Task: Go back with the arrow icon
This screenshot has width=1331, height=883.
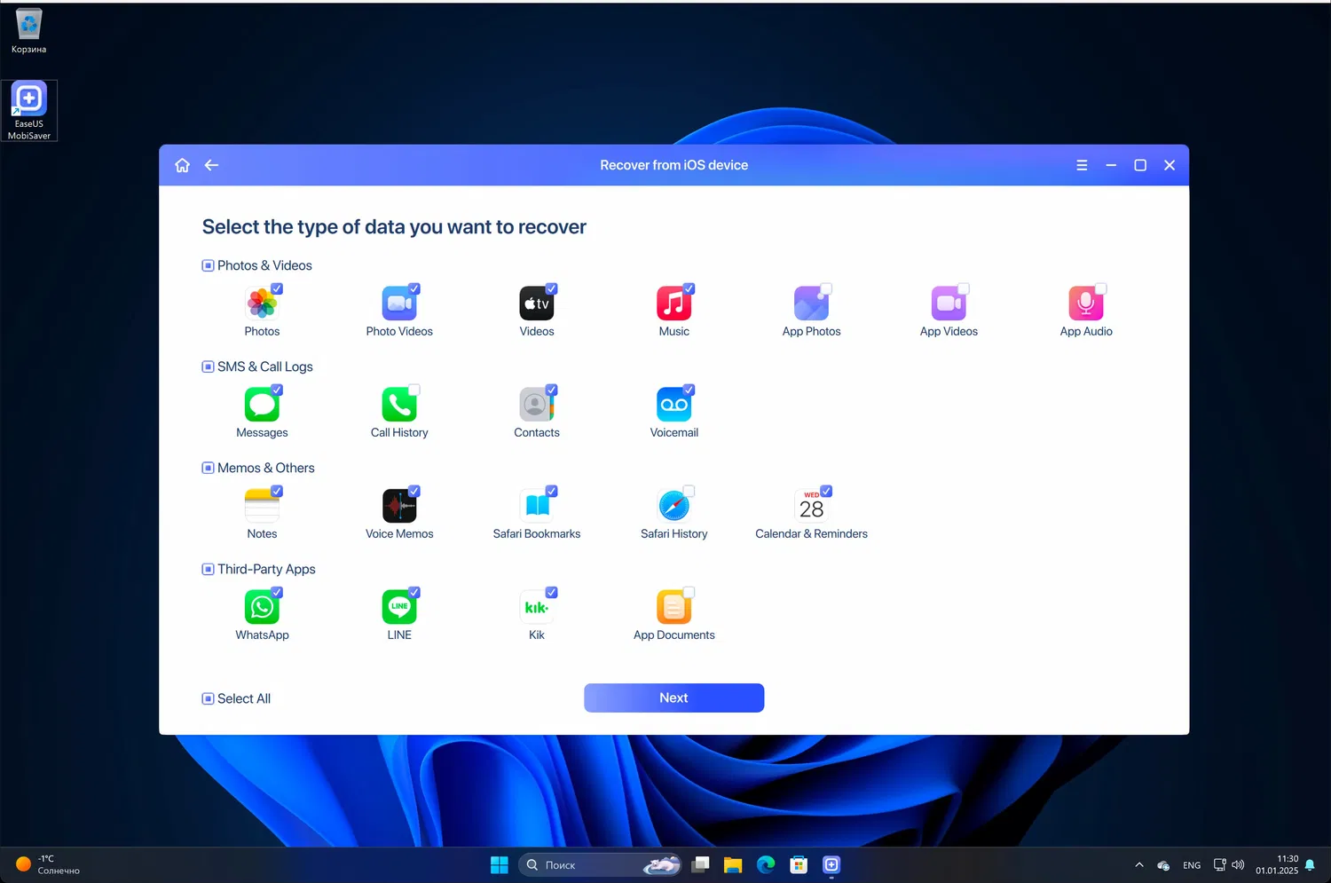Action: 211,165
